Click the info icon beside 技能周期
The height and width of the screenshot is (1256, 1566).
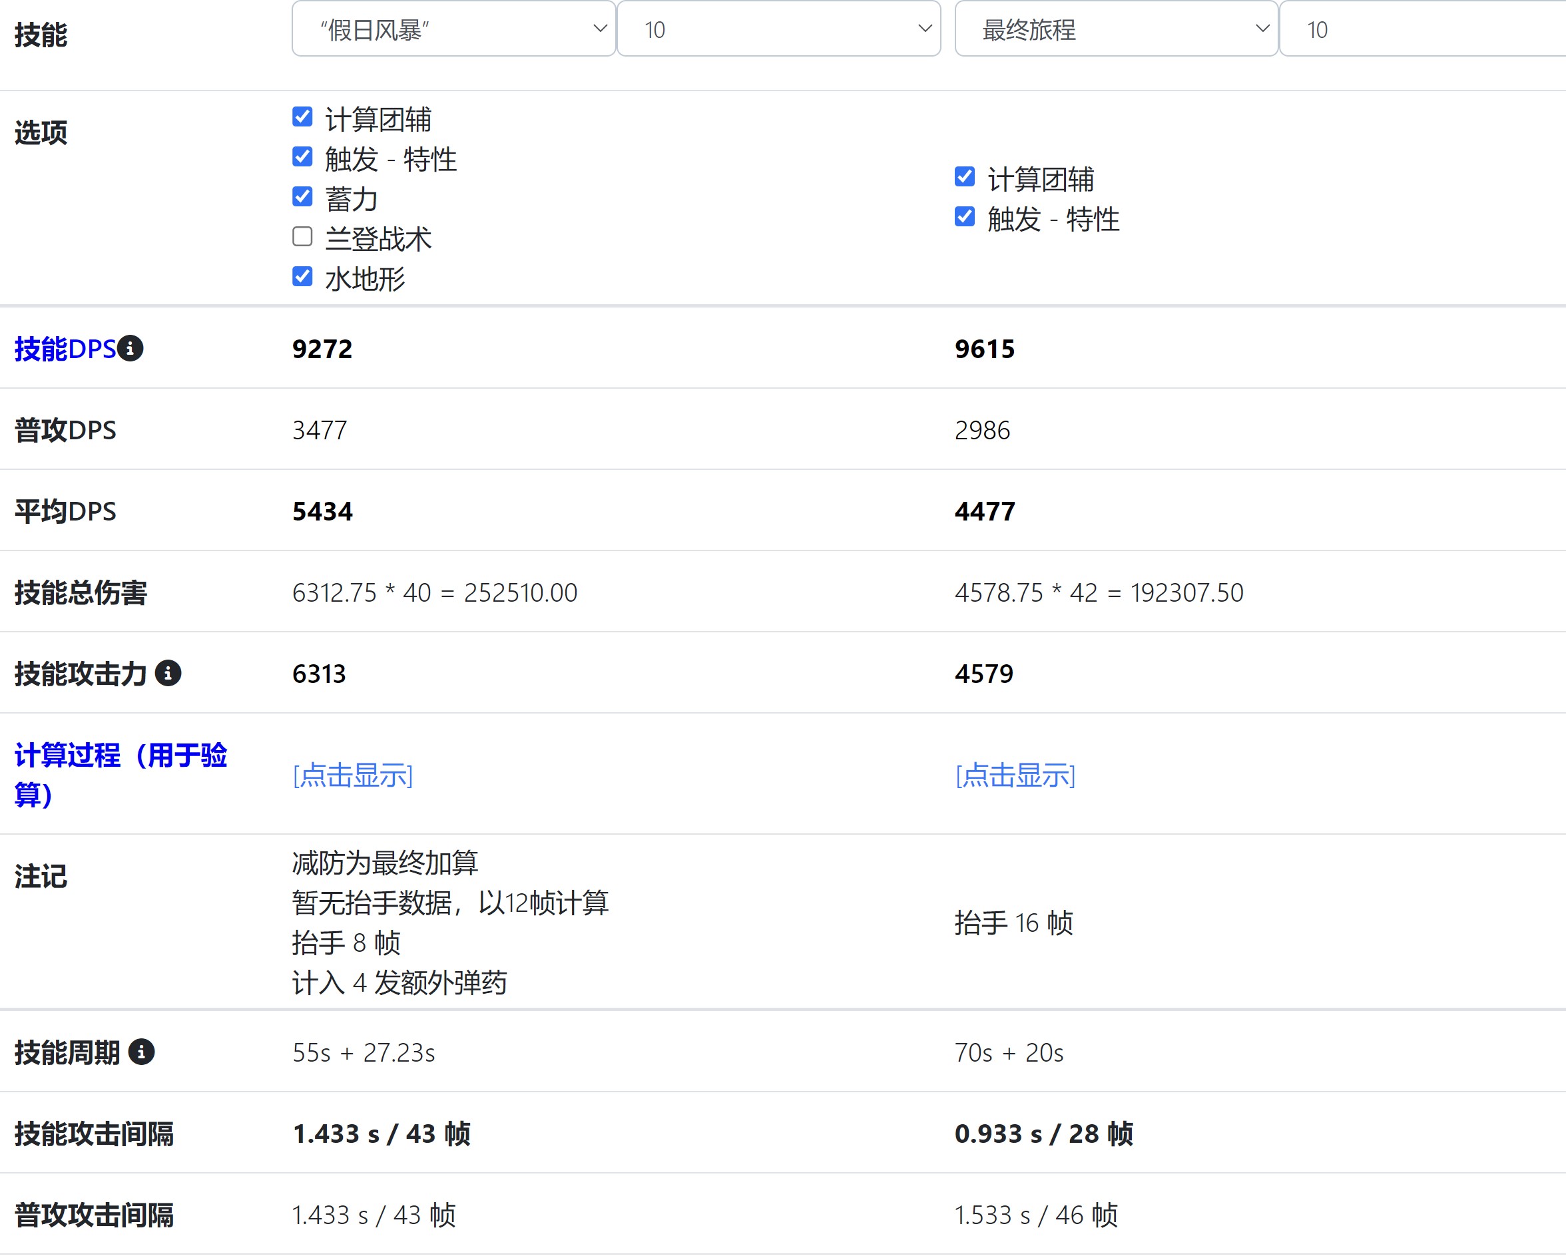pos(141,1051)
